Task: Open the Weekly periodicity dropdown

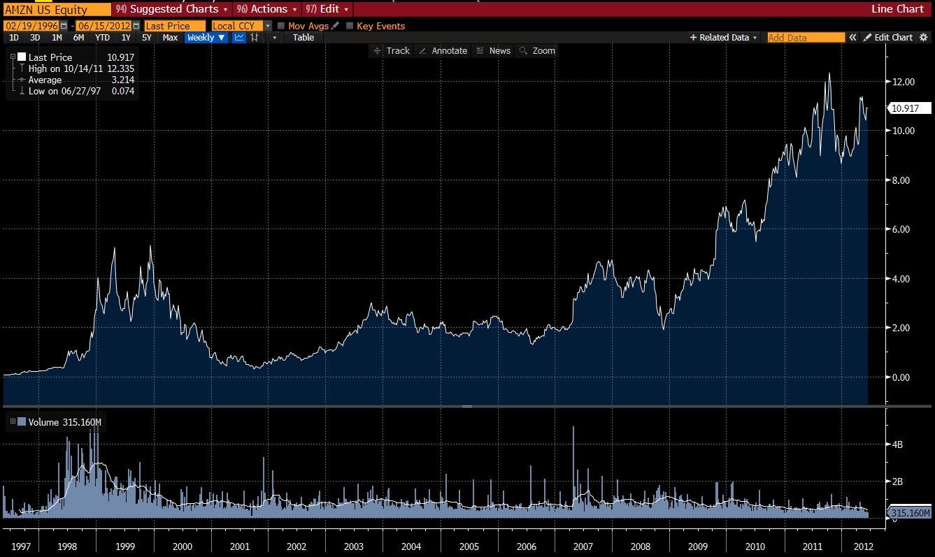Action: [x=206, y=38]
